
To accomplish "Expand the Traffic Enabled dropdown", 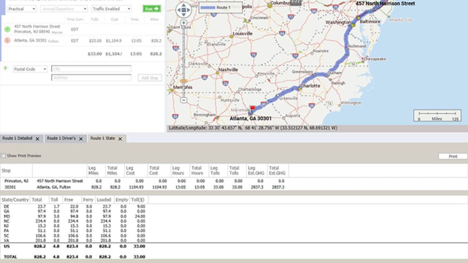I will [x=111, y=9].
